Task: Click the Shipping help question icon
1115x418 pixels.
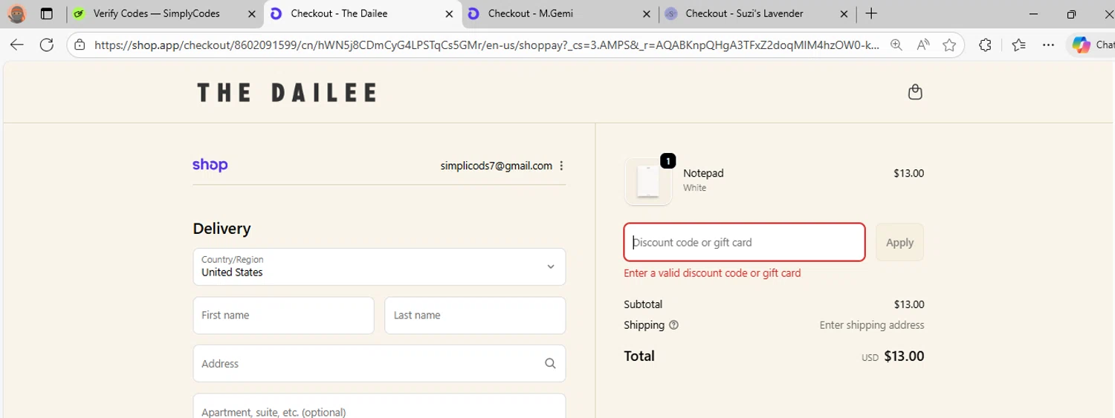Action: click(x=673, y=325)
